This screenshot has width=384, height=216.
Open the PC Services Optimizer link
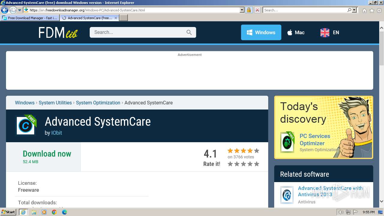(315, 139)
